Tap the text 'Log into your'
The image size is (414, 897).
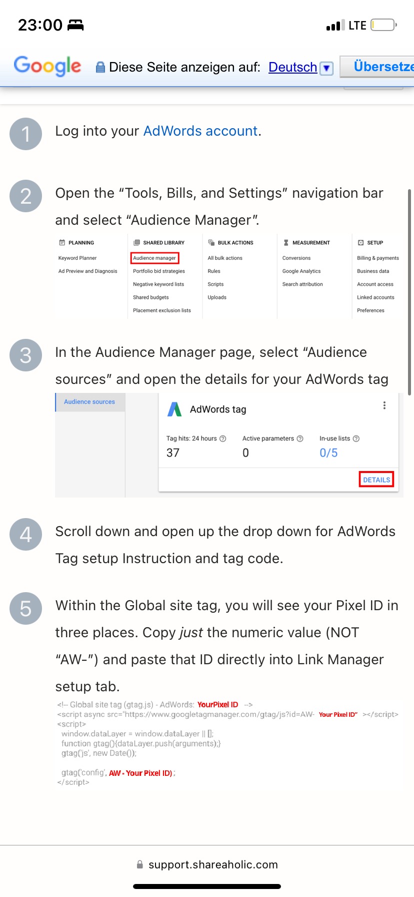point(97,131)
